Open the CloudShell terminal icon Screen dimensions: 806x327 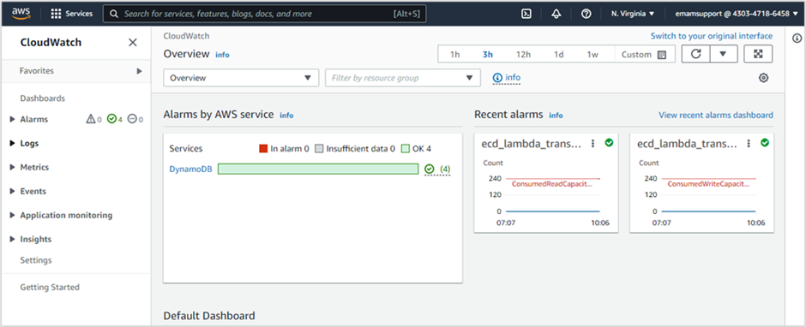tap(526, 14)
